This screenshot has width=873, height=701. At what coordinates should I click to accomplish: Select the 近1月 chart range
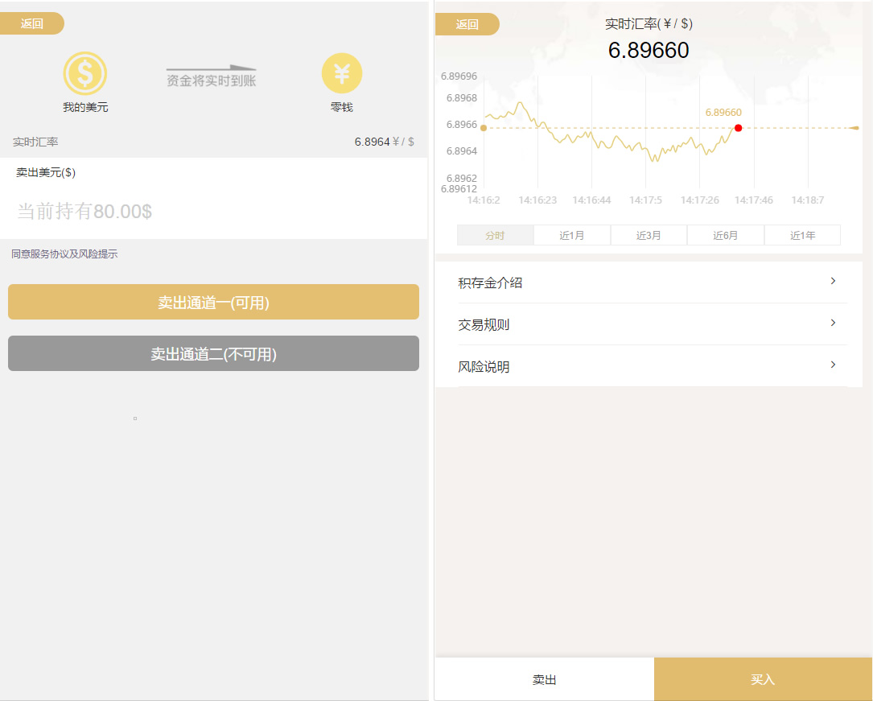(x=572, y=234)
